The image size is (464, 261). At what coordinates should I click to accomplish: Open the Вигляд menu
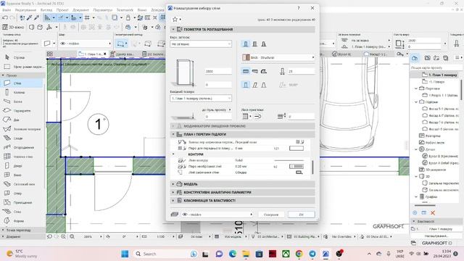point(46,10)
